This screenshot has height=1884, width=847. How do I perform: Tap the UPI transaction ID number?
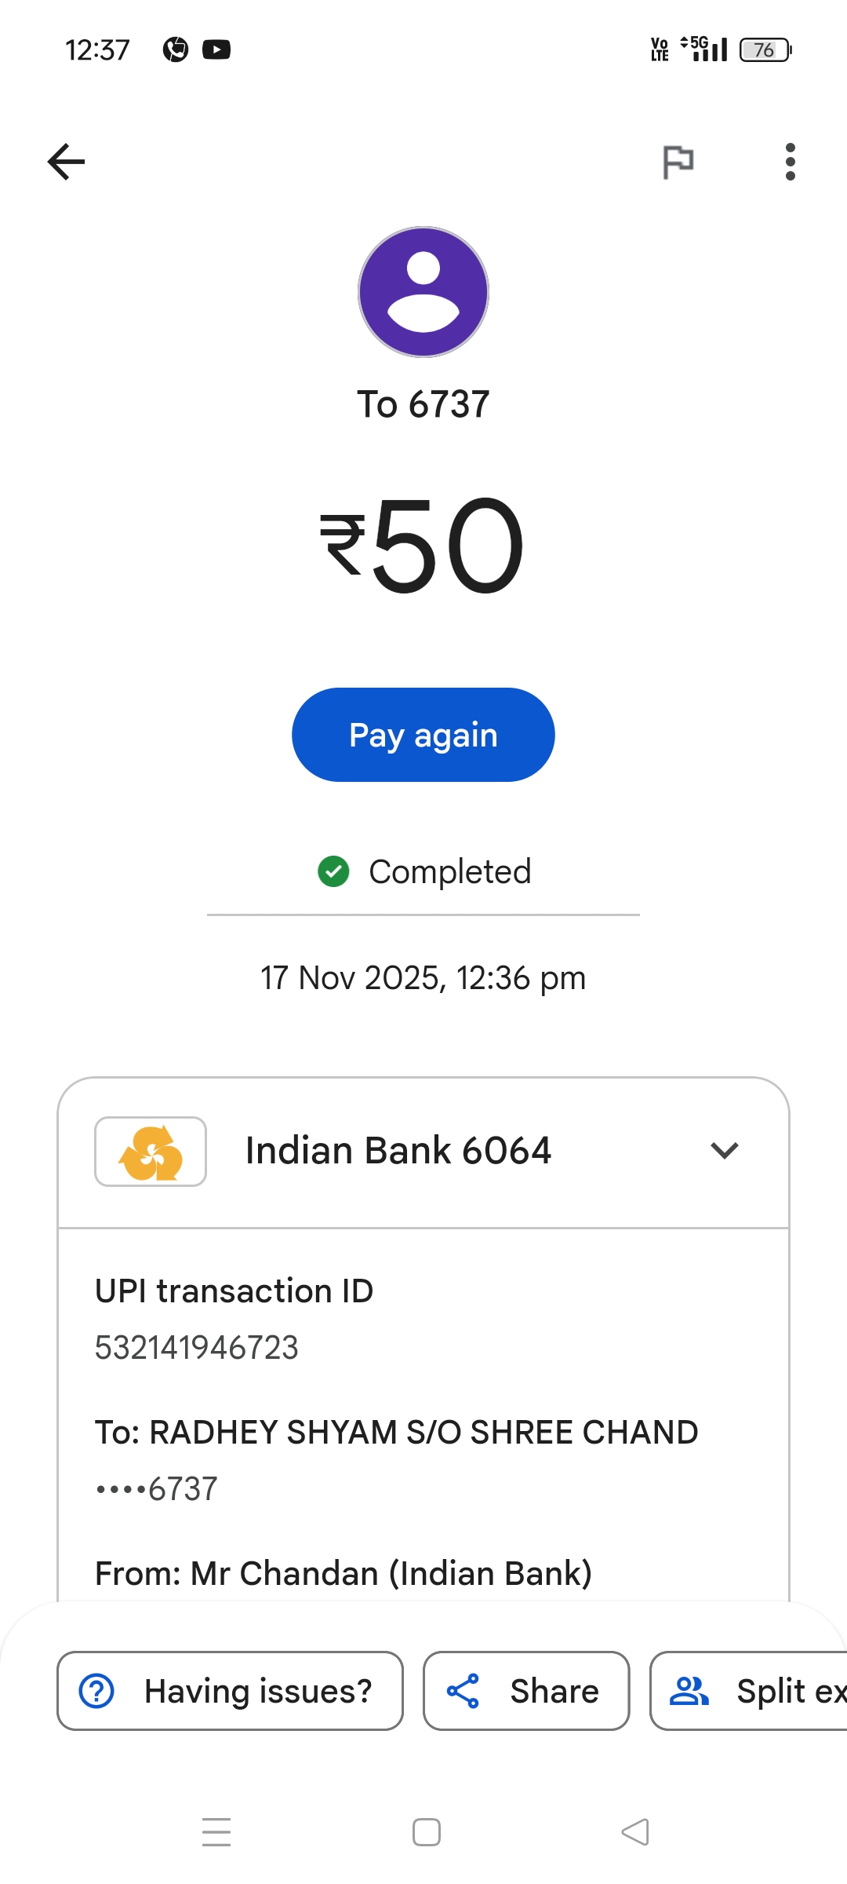click(x=197, y=1348)
